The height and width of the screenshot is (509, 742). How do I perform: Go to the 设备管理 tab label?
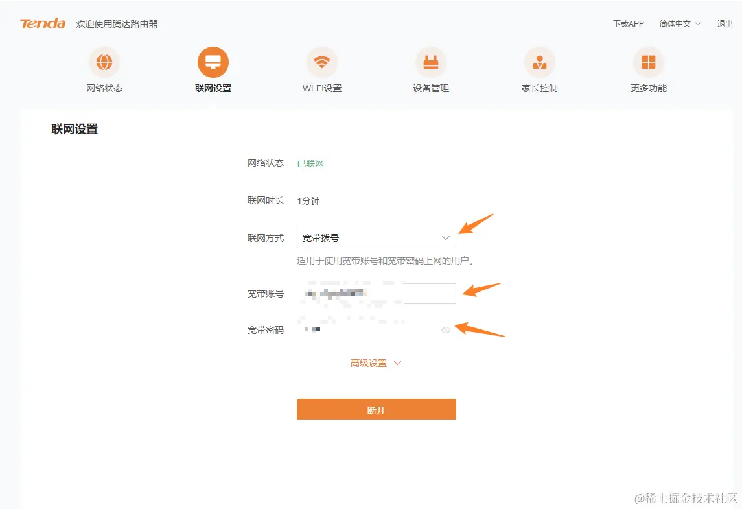pyautogui.click(x=431, y=88)
